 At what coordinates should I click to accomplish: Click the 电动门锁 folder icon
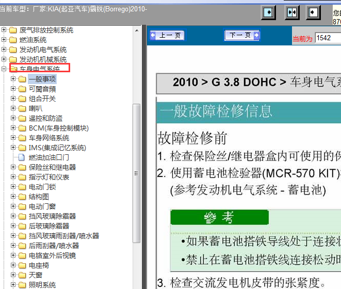point(22,187)
